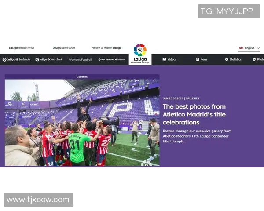This screenshot has height=211, width=264.
Task: Click the News newspaper icon
Action: pyautogui.click(x=197, y=59)
